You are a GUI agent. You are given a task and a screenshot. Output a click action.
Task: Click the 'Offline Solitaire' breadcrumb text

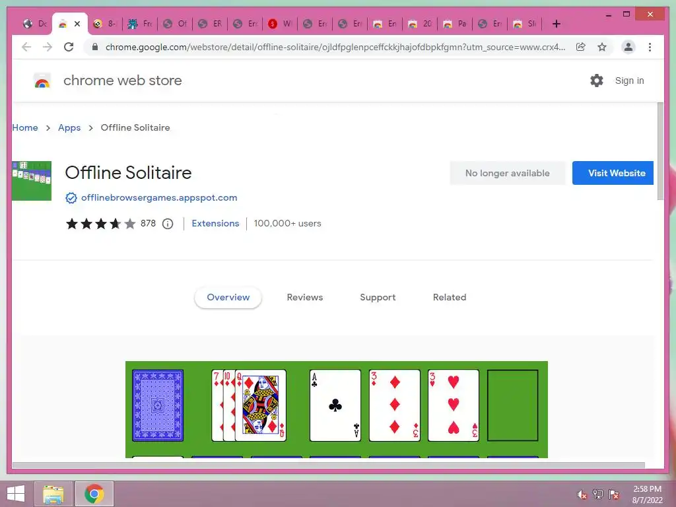point(135,127)
